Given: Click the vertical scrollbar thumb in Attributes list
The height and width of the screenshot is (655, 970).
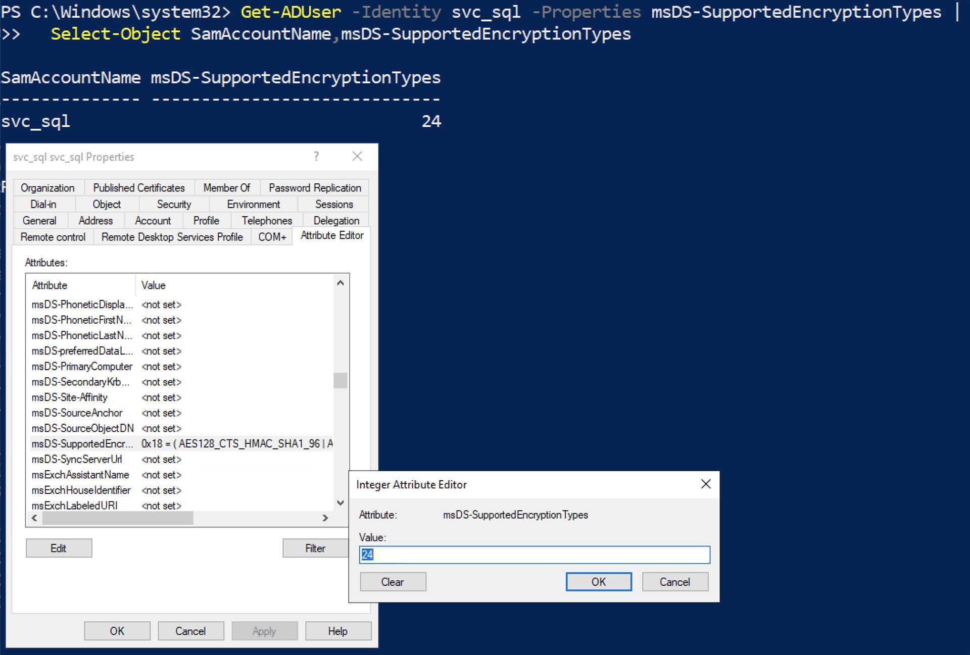Looking at the screenshot, I should point(341,380).
